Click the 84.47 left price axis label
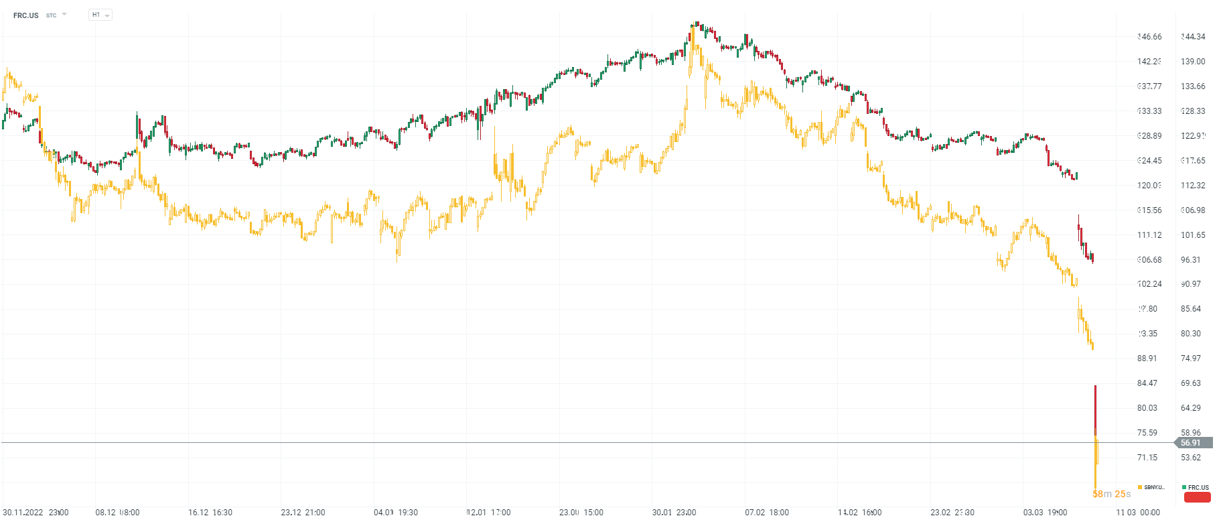Viewport: 1221px width, 524px height. (1147, 383)
